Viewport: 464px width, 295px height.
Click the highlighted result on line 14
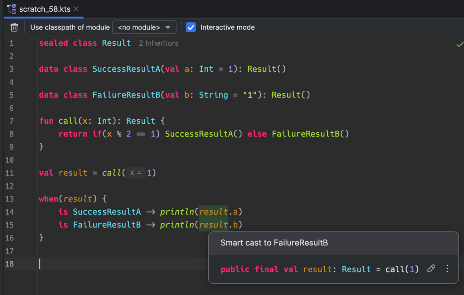click(213, 212)
